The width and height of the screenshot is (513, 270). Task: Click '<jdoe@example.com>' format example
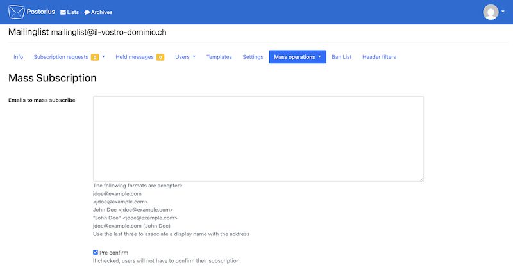point(121,202)
